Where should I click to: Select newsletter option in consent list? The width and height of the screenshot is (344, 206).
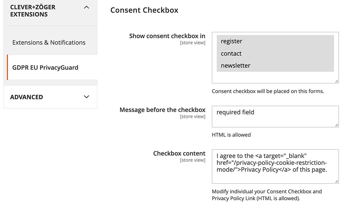(275, 66)
